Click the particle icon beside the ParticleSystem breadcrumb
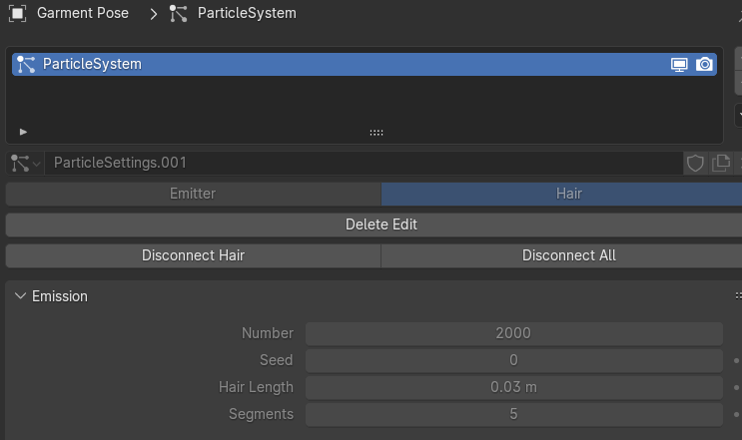The height and width of the screenshot is (440, 742). pos(179,14)
